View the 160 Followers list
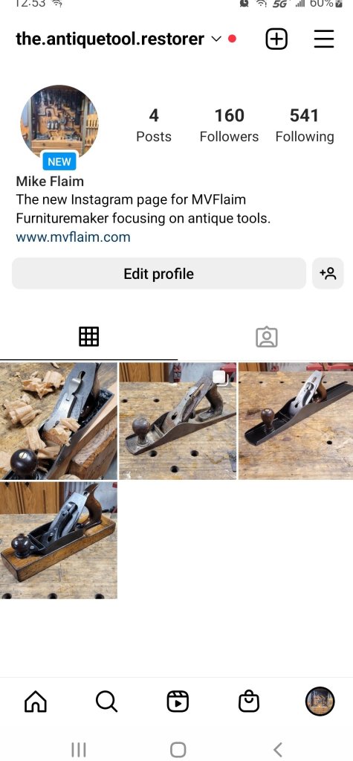Image resolution: width=353 pixels, height=761 pixels. click(229, 125)
